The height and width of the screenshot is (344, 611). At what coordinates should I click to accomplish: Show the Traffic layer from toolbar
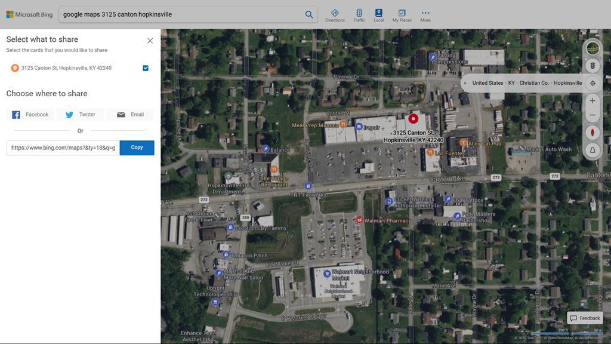(359, 16)
